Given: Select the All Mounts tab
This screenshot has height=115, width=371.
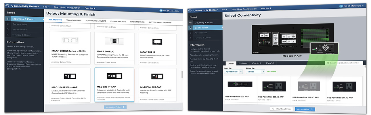Looking at the screenshot, I should [55, 20].
